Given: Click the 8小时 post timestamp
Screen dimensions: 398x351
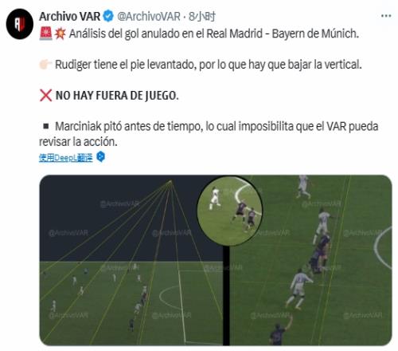Looking at the screenshot, I should coord(202,17).
